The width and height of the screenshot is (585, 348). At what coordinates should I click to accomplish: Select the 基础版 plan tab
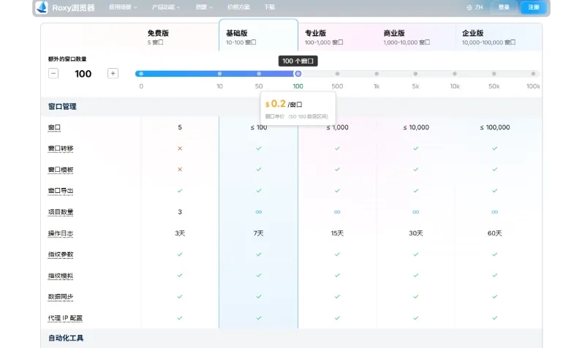[x=259, y=35]
